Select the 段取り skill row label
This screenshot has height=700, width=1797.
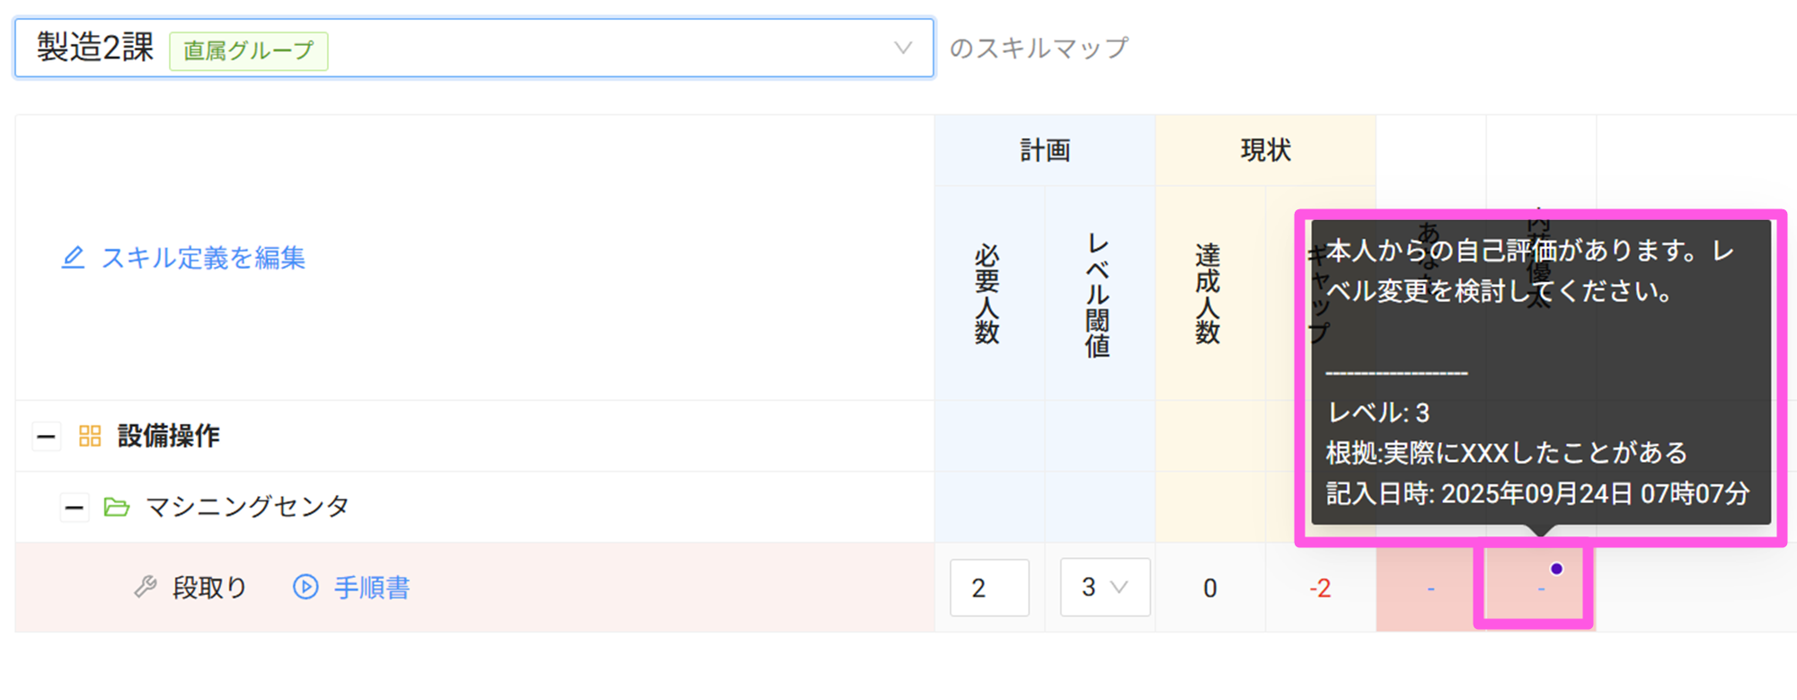(209, 588)
